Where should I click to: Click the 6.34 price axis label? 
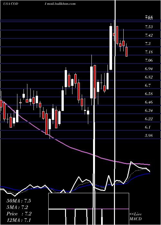coord(149,111)
